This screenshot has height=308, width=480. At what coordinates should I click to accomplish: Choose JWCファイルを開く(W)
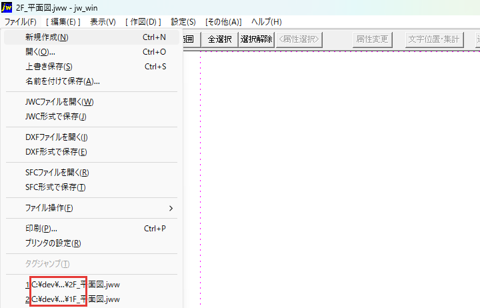91,102
